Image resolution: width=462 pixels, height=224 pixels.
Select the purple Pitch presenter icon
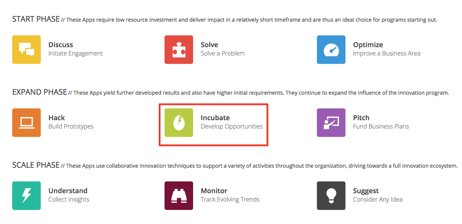pos(331,122)
